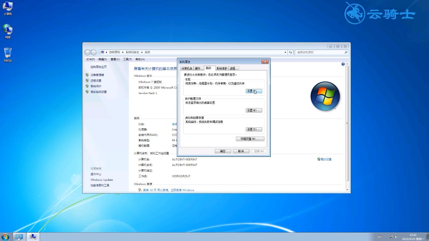Open 性能信息和工具 link
The height and width of the screenshot is (241, 429).
tap(100, 185)
